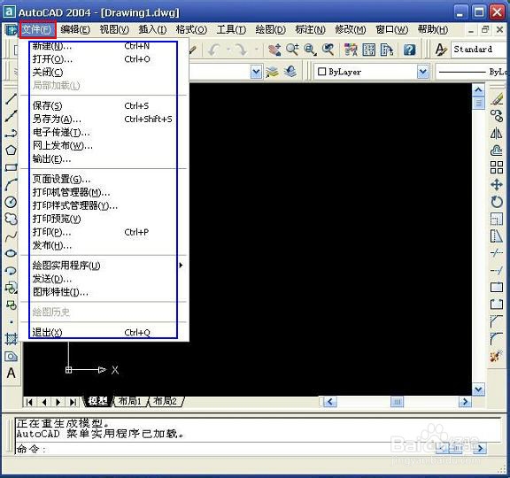
Task: Click the Undo arrow icon
Action: point(214,50)
